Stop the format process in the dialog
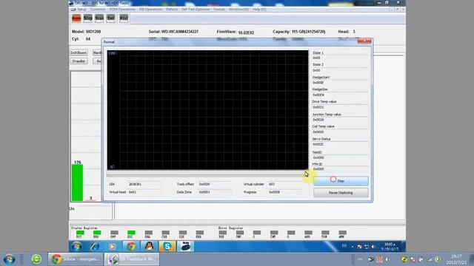Screen dimensions: 474x266 pos(341,181)
